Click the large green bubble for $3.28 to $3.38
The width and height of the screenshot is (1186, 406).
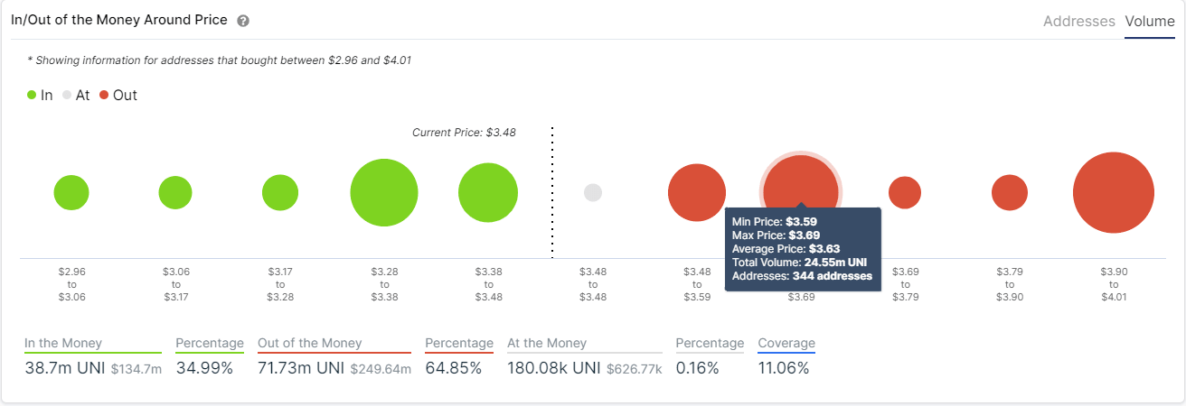point(384,192)
